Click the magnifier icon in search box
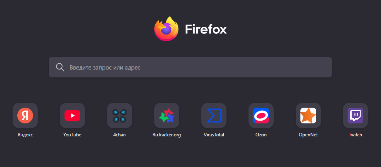The height and width of the screenshot is (167, 381). point(60,67)
